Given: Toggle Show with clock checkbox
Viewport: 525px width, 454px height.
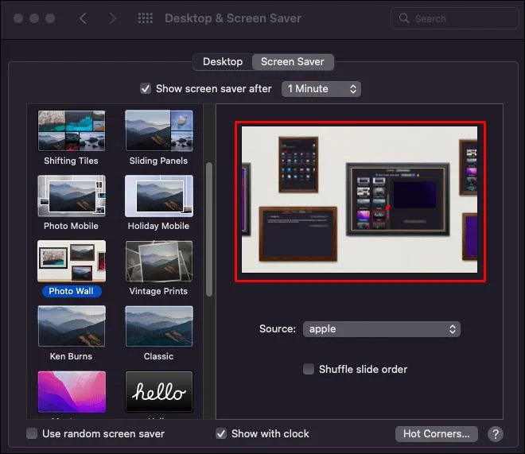Looking at the screenshot, I should 221,433.
